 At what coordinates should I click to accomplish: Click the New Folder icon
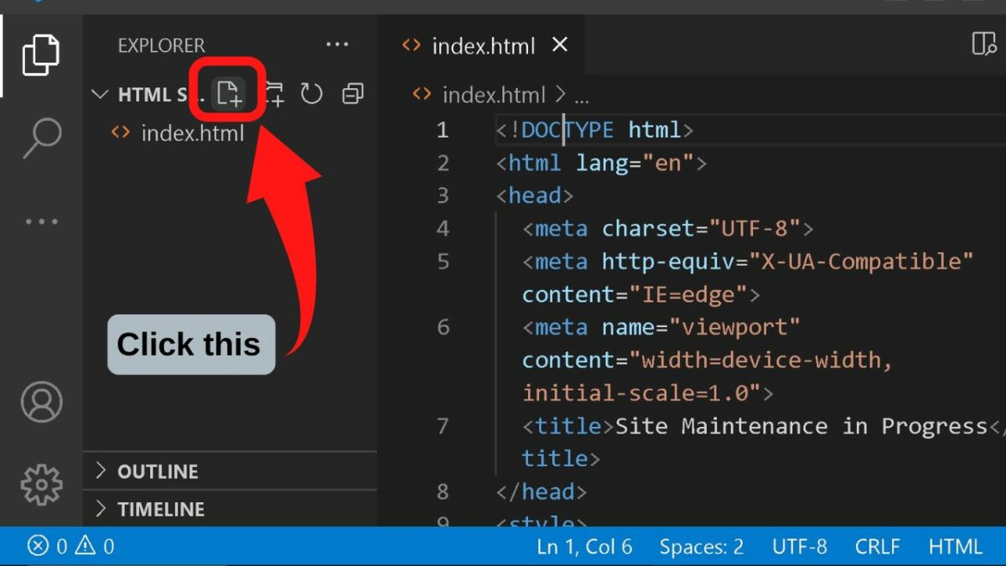273,93
